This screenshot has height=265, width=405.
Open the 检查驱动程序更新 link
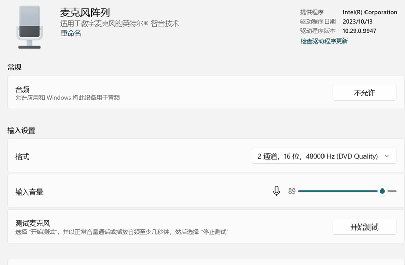coord(324,41)
